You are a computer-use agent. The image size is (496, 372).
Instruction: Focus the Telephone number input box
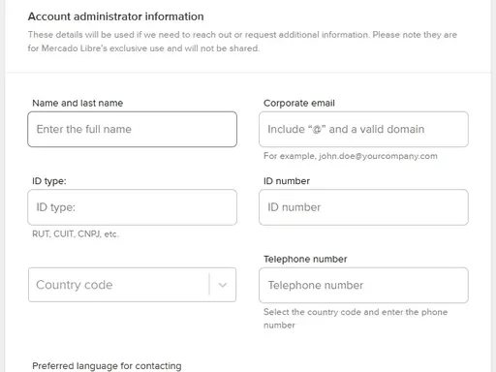(363, 285)
